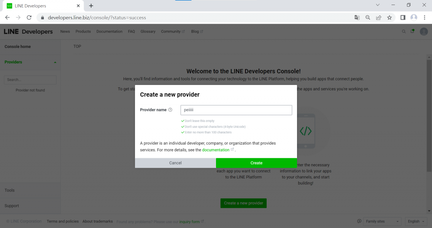The width and height of the screenshot is (432, 228).
Task: Click the feedback smiley icon in footer
Action: pyautogui.click(x=359, y=221)
